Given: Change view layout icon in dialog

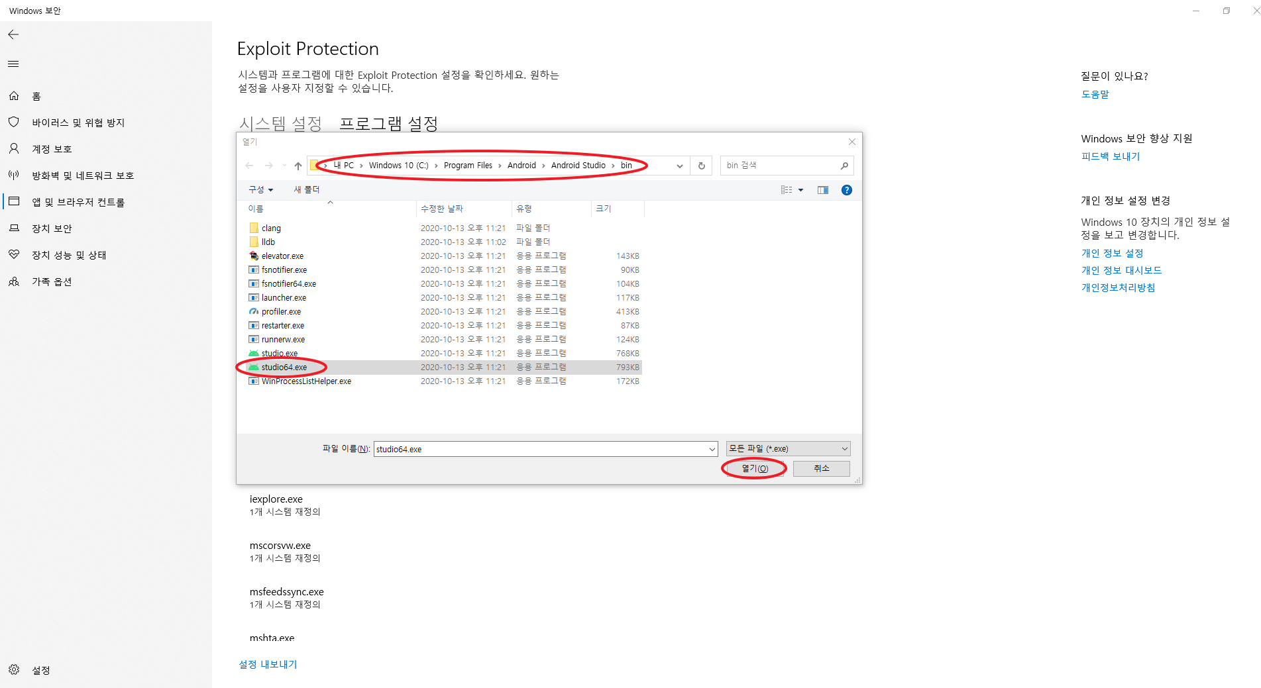Looking at the screenshot, I should point(787,190).
